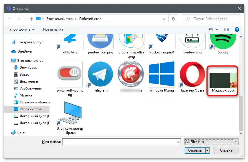
Task: Refresh the current folder view
Action: point(174,19)
